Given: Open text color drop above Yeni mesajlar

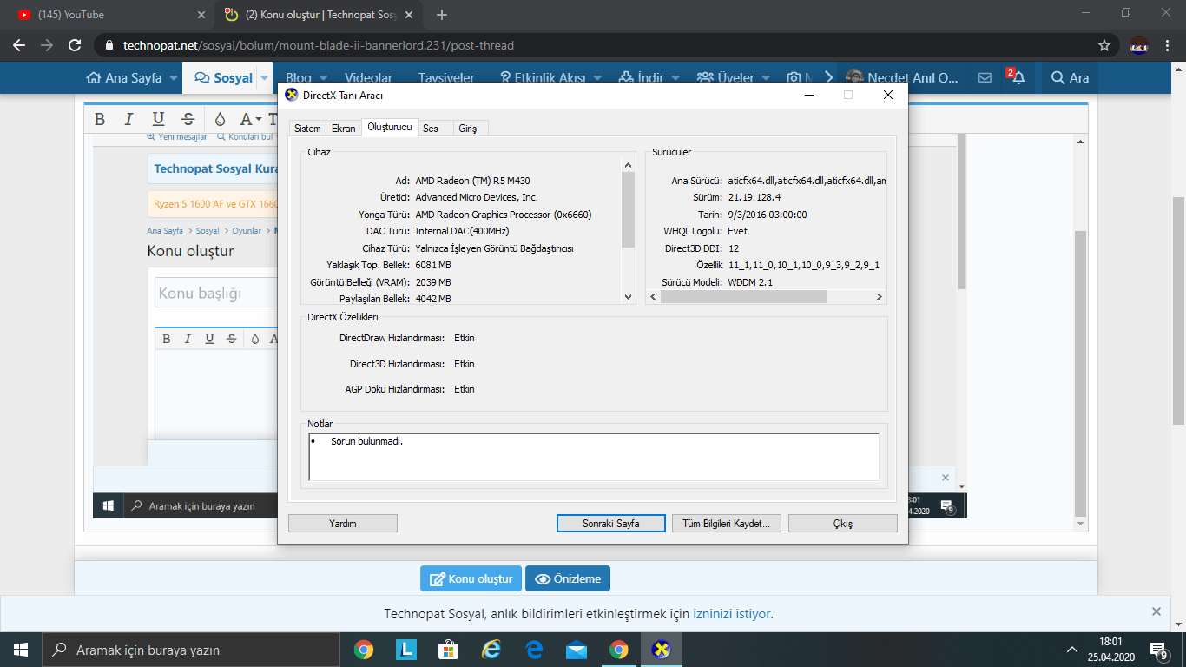Looking at the screenshot, I should pyautogui.click(x=220, y=119).
